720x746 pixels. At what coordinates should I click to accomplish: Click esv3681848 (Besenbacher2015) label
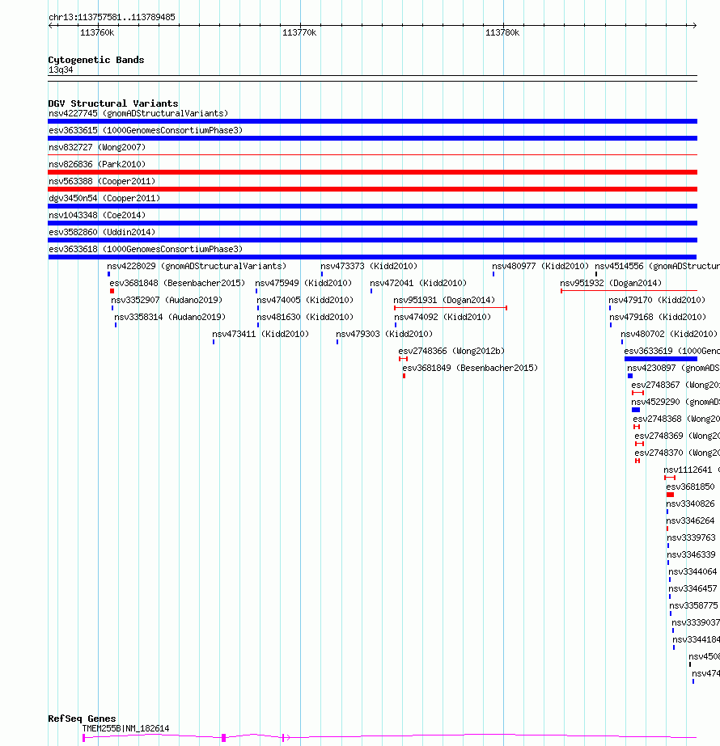coord(177,283)
